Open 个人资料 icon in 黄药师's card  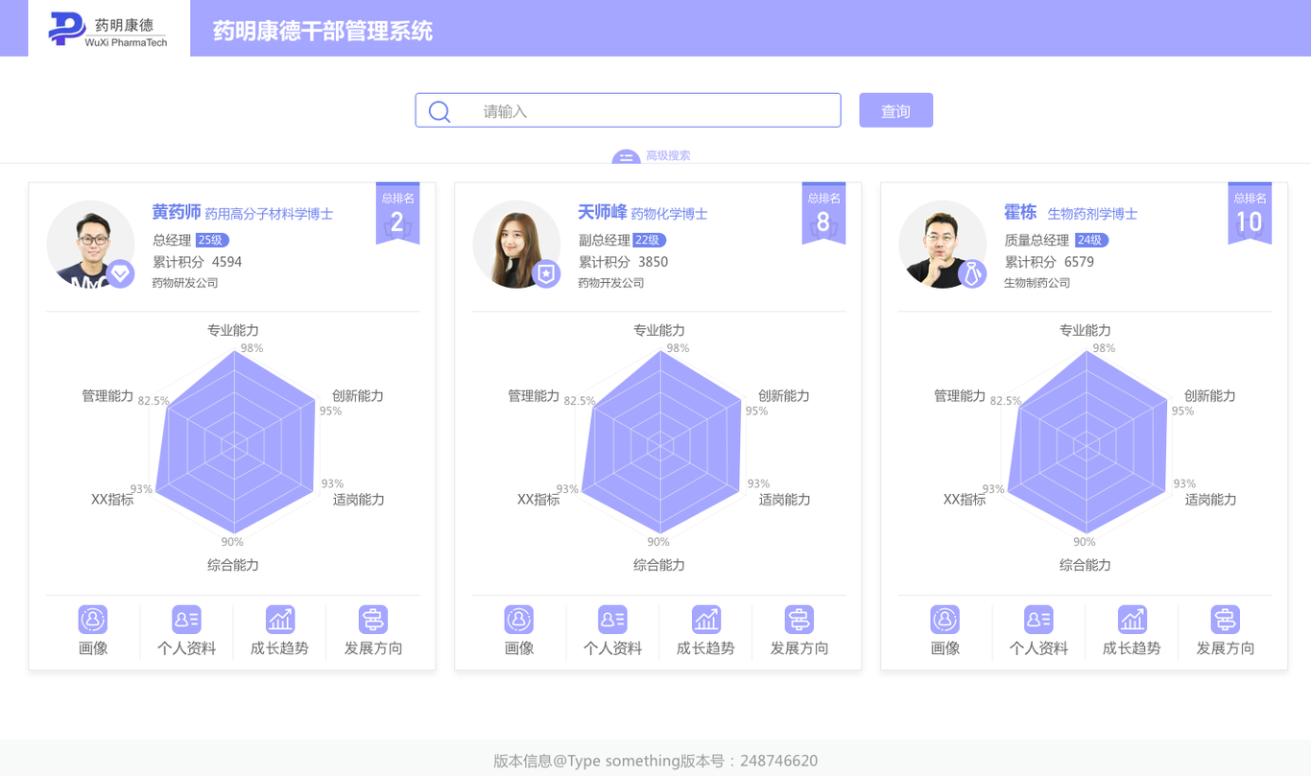click(186, 619)
